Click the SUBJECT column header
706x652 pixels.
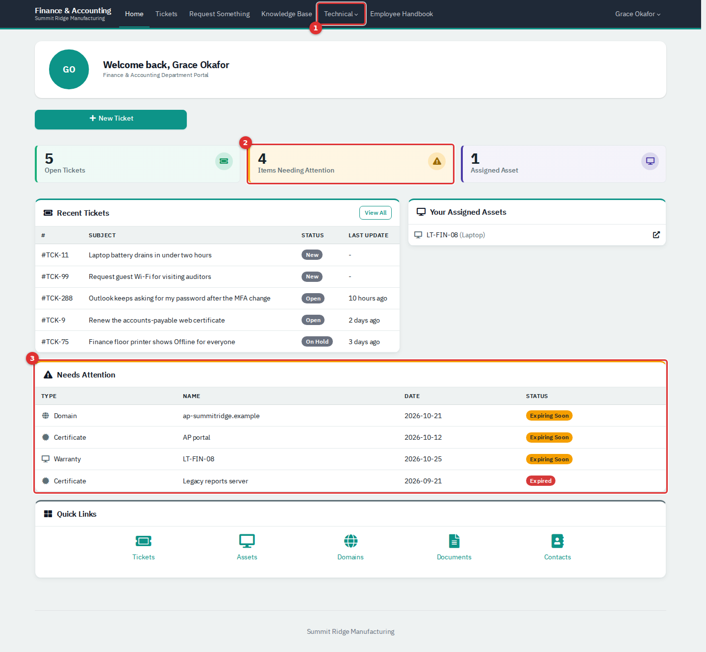click(x=102, y=235)
